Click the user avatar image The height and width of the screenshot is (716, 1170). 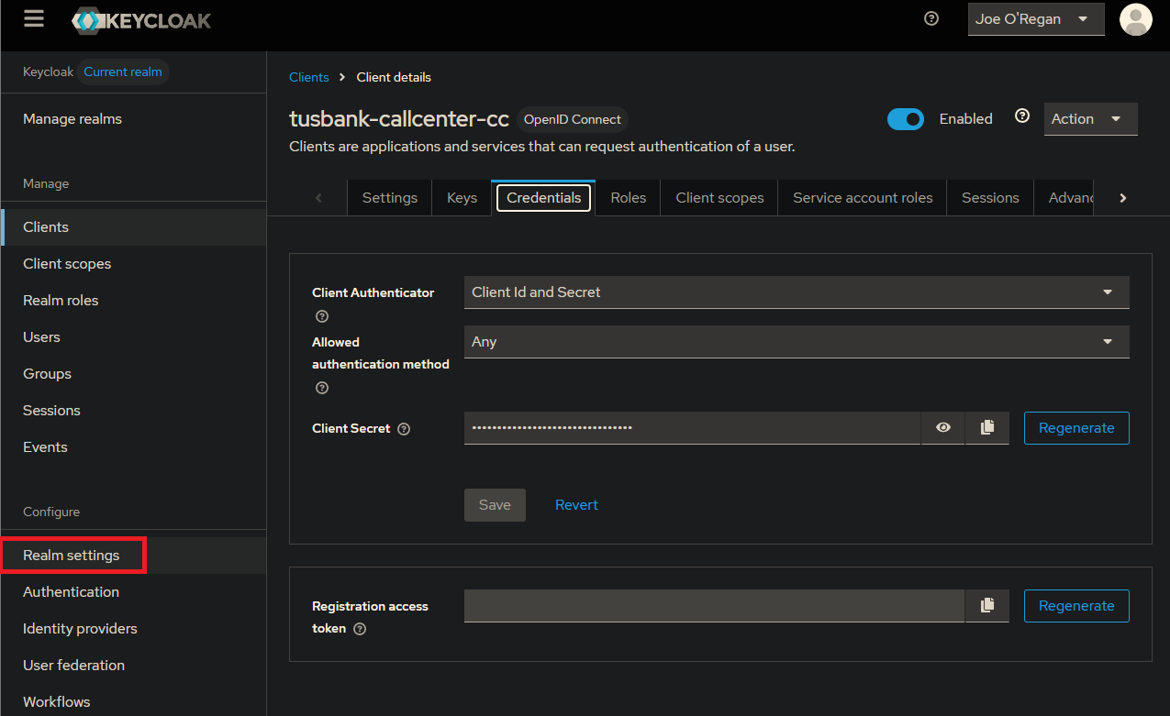pyautogui.click(x=1135, y=19)
